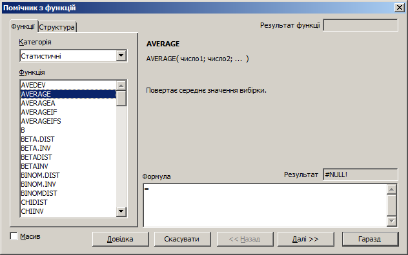This screenshot has height=255, width=408.
Task: Enable the Масив checkbox
Action: [14, 236]
